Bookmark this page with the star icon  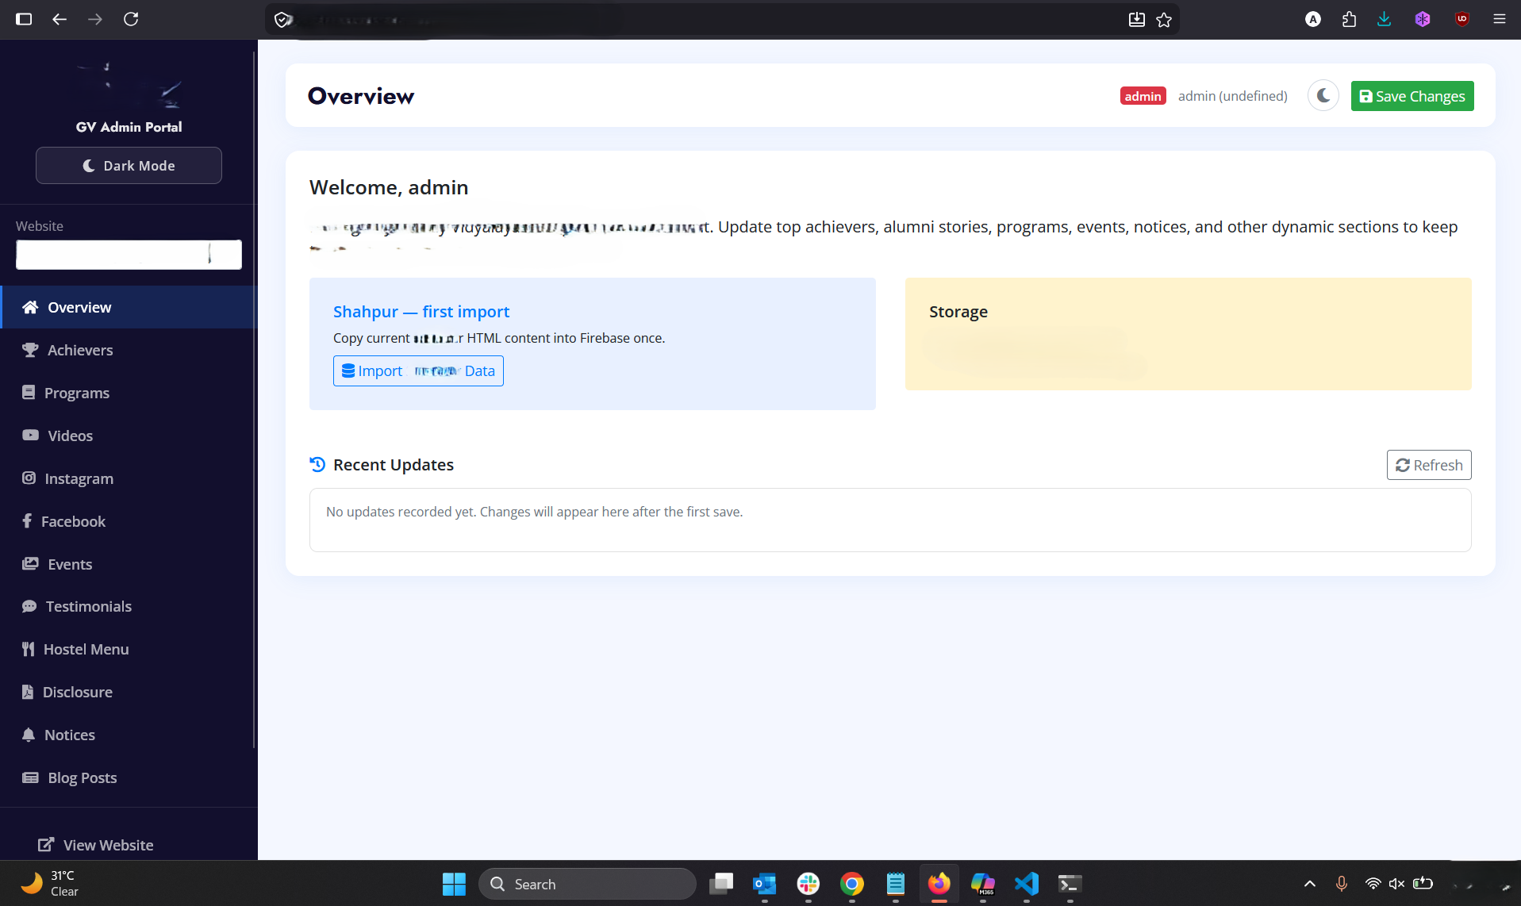coord(1164,20)
